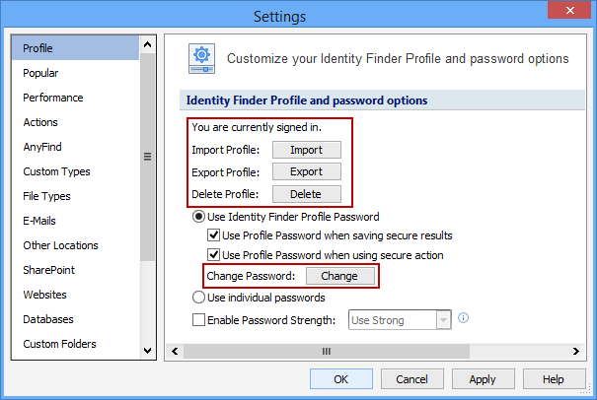Click the Import profile button
This screenshot has width=597, height=400.
click(x=306, y=150)
